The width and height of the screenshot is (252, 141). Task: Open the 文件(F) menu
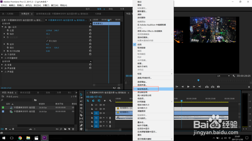(4, 5)
